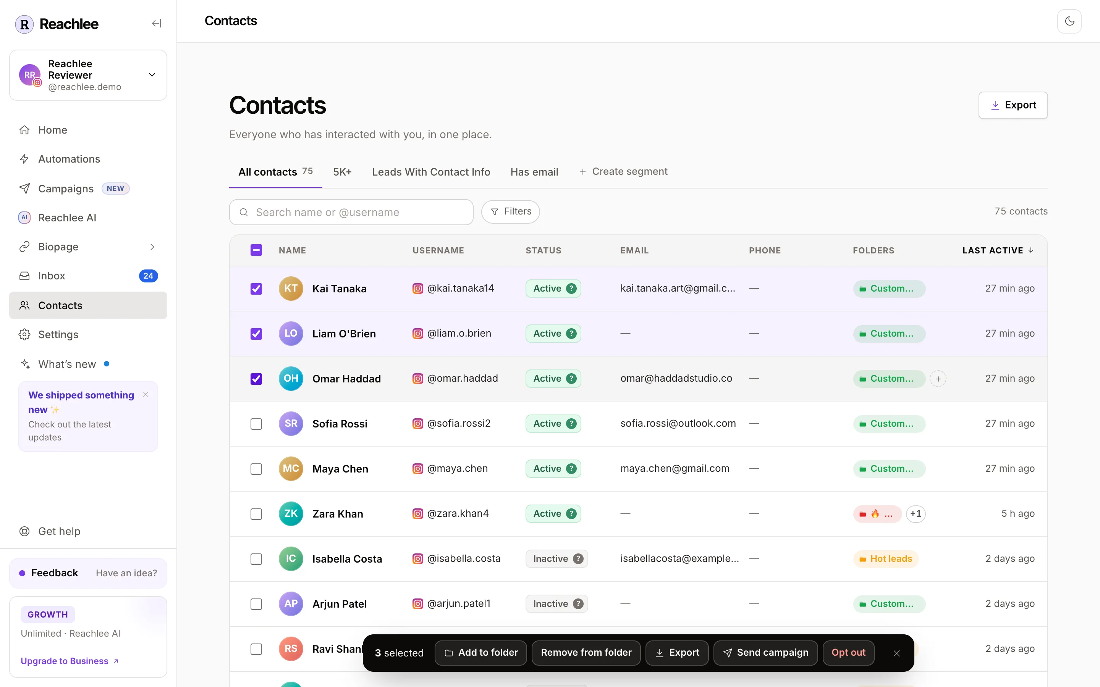Uncheck Kai Tanaka's row checkbox
This screenshot has height=687, width=1100.
pyautogui.click(x=256, y=289)
